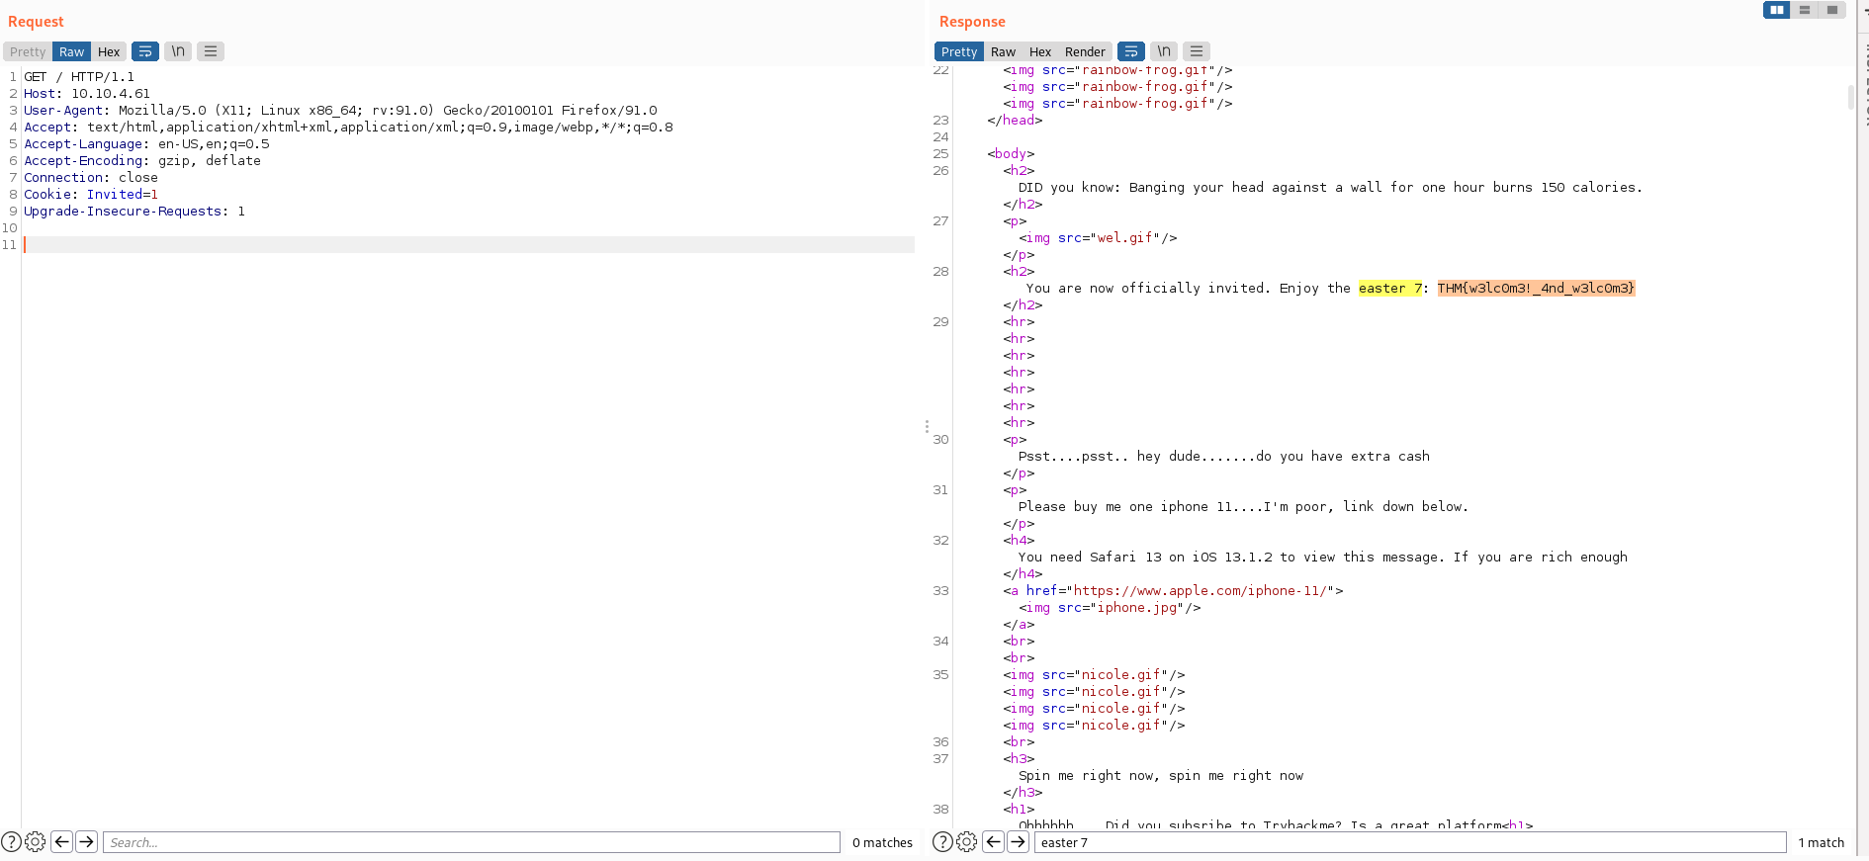Focus the Request search field
The image size is (1869, 861).
tap(472, 842)
